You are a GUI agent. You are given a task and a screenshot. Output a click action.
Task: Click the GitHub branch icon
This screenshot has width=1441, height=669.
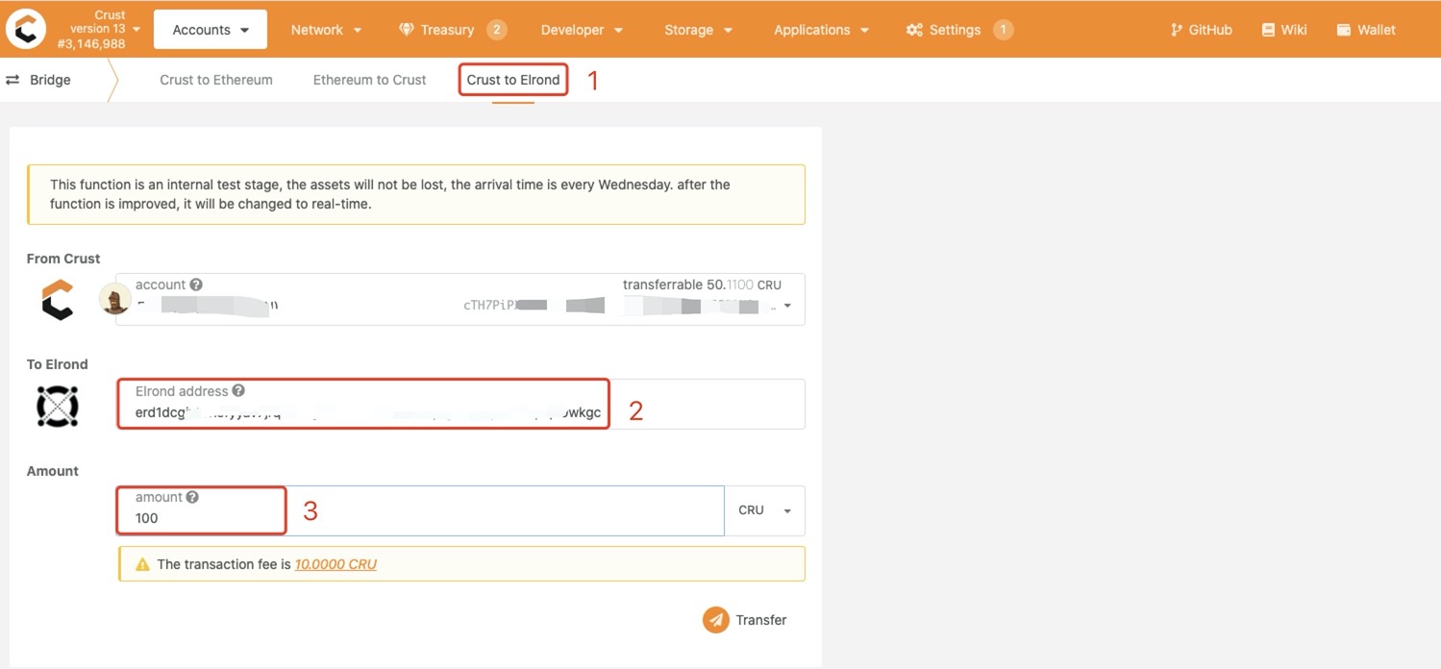[x=1177, y=30]
